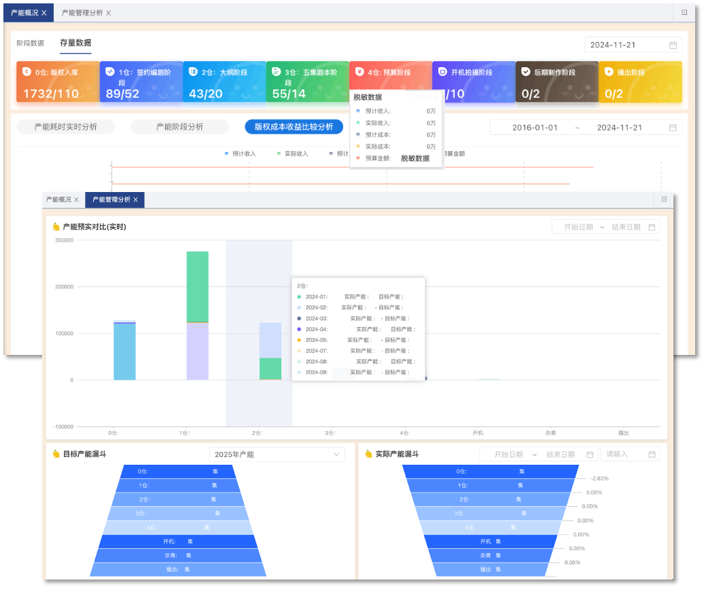Set 开始日期 in 产能预实对比 date range
704x589 pixels.
click(x=578, y=227)
